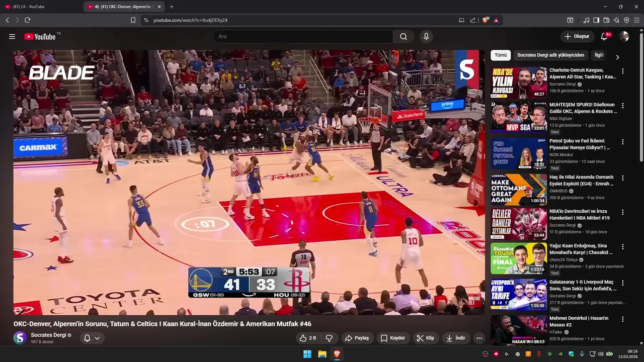Click the video player to pause
The image size is (644, 362).
click(249, 182)
